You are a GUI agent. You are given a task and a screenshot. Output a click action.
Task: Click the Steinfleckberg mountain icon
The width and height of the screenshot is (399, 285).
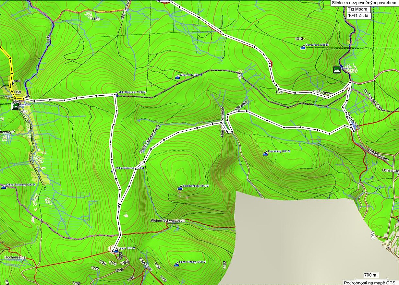coord(180,188)
